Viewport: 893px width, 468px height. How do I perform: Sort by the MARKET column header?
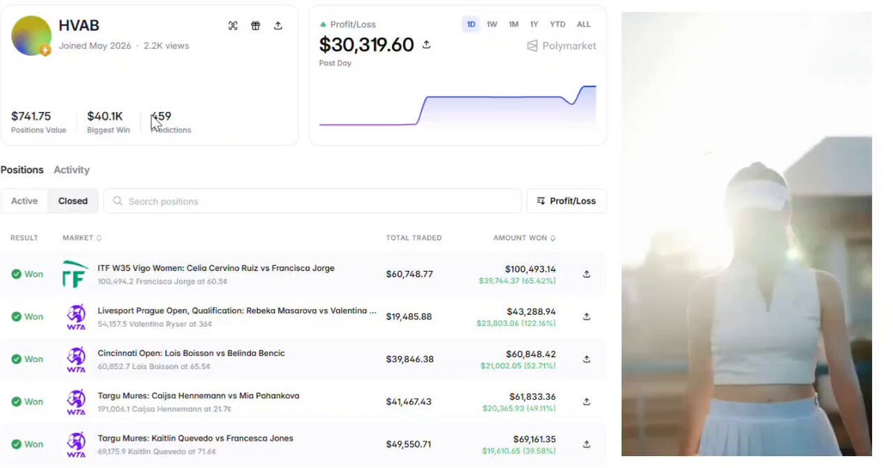pyautogui.click(x=82, y=238)
